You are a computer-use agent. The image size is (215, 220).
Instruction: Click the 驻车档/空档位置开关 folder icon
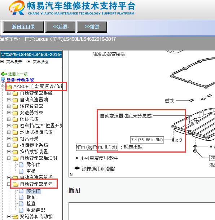tap(15, 126)
